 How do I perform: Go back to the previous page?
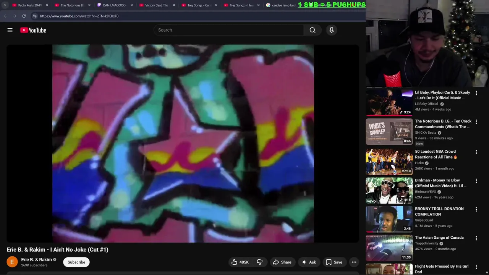pos(5,16)
